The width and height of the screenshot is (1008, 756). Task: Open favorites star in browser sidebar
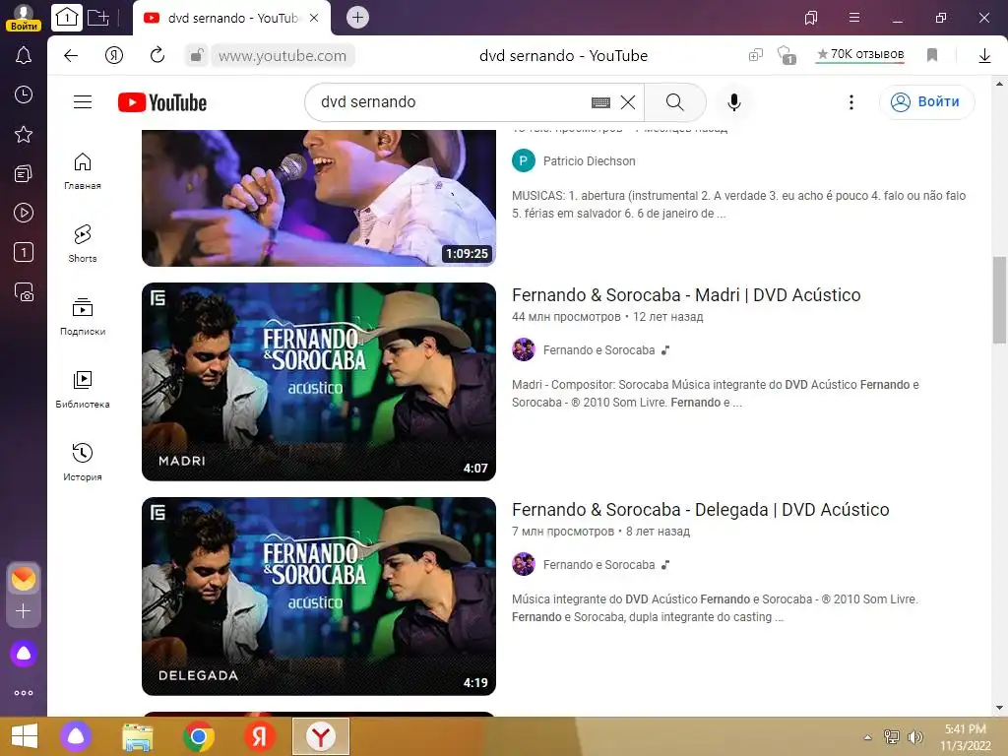24,134
